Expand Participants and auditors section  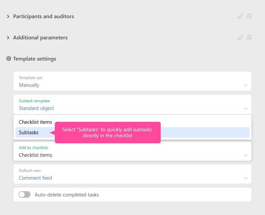point(8,16)
